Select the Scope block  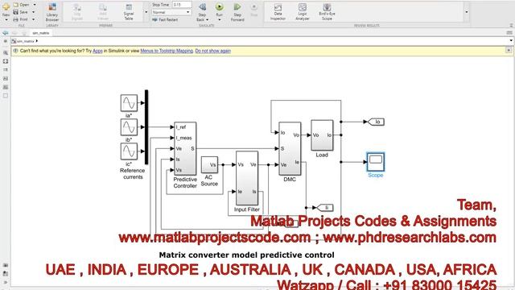[376, 162]
